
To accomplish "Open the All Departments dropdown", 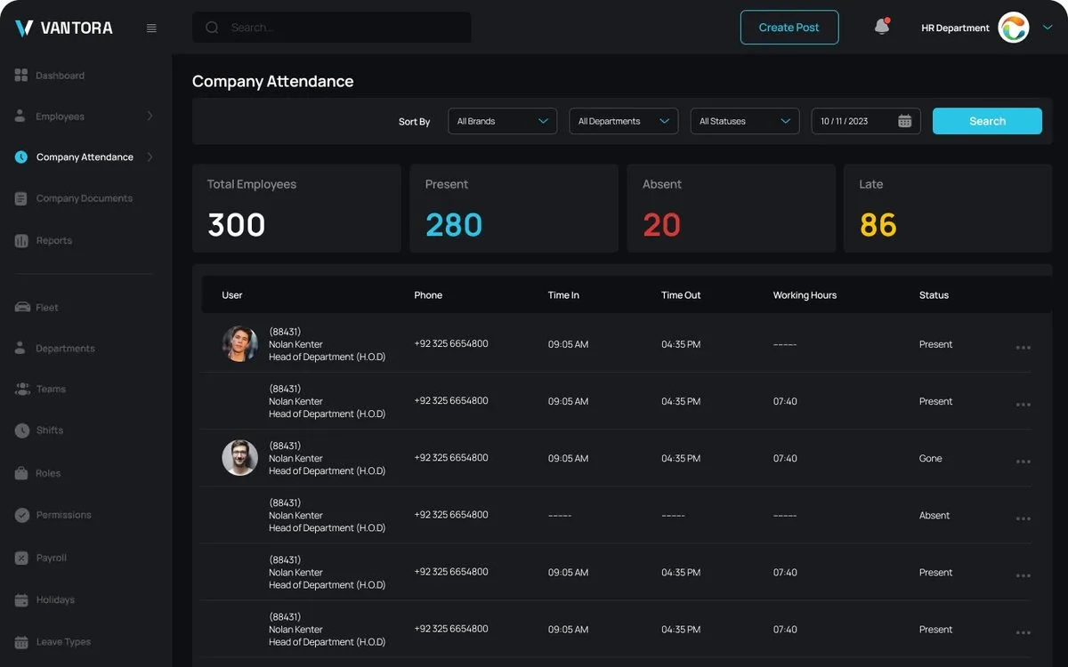I will click(x=623, y=121).
